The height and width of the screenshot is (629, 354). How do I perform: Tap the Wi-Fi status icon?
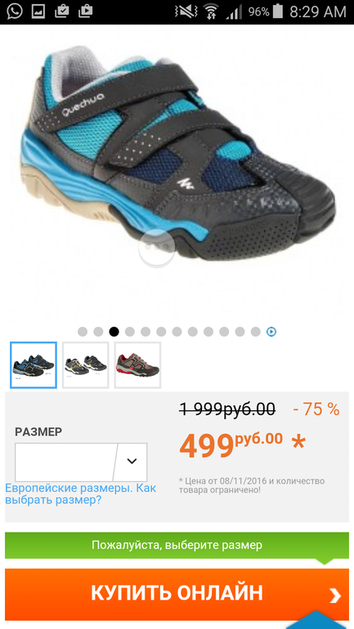[208, 11]
